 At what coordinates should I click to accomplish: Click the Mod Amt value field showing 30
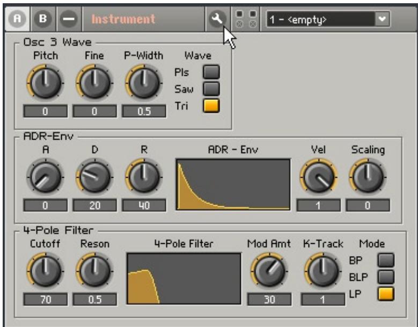269,299
